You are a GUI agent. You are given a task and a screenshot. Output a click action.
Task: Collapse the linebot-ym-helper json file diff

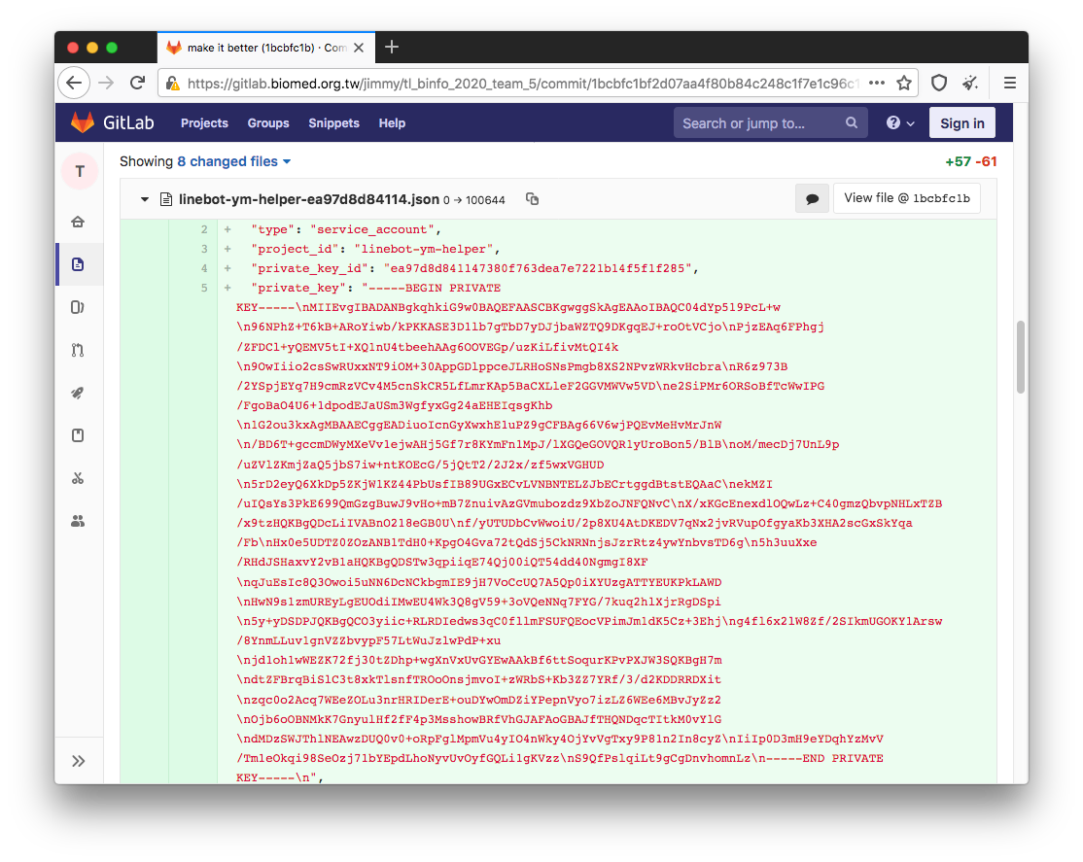144,199
